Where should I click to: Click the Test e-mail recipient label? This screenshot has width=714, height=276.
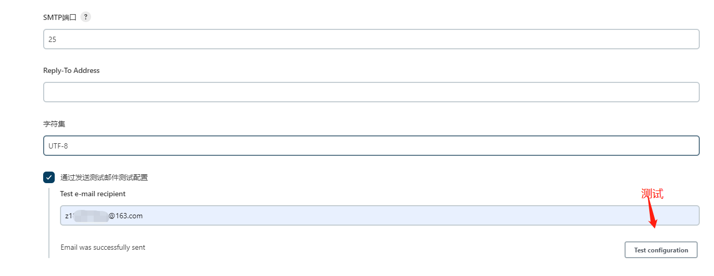pyautogui.click(x=93, y=194)
